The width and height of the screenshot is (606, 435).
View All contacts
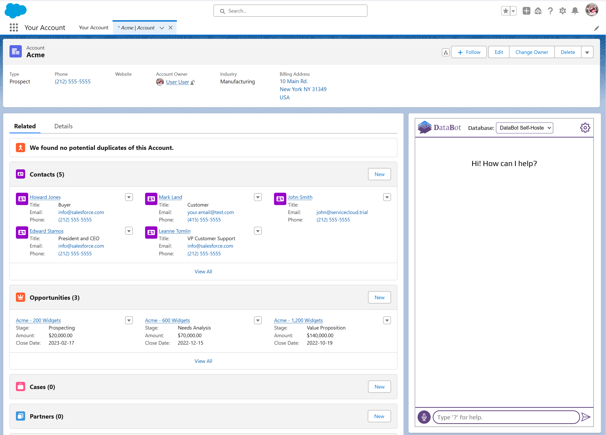coord(203,271)
